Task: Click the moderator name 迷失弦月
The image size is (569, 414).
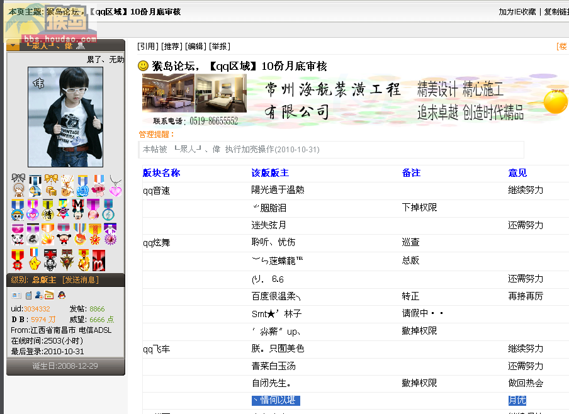Action: point(269,225)
